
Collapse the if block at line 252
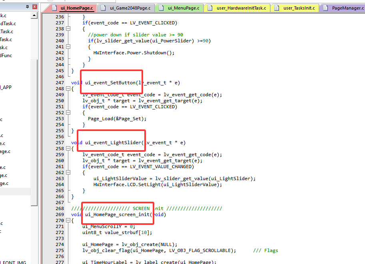coord(68,113)
